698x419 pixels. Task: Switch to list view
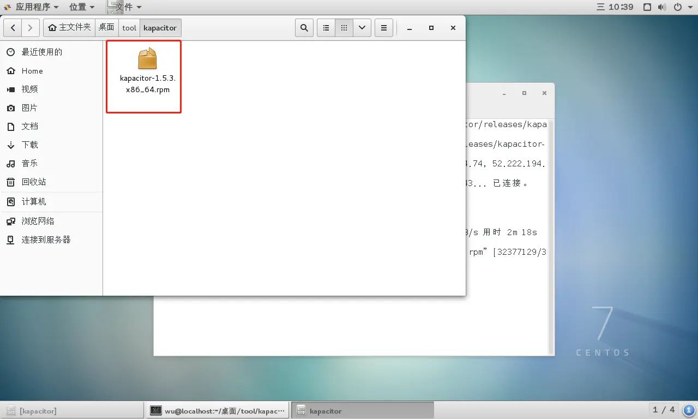click(326, 28)
